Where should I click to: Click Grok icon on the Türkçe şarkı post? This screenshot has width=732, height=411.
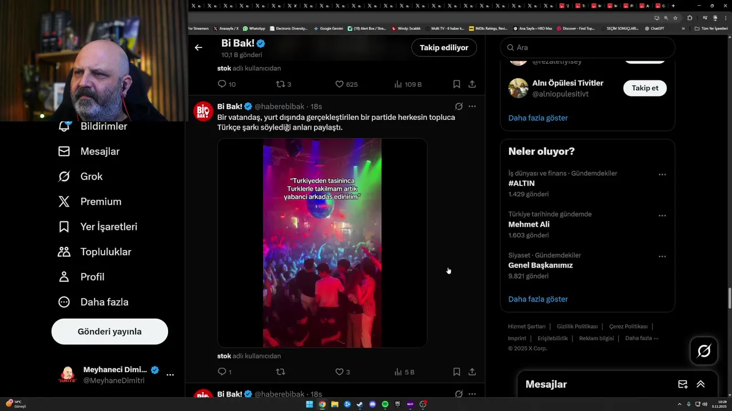[x=459, y=106]
